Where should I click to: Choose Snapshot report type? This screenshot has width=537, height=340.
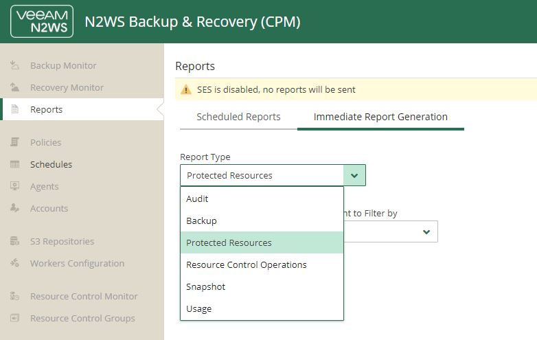coord(262,286)
